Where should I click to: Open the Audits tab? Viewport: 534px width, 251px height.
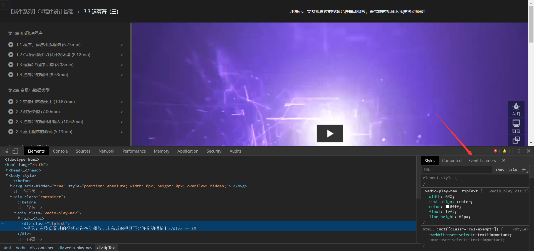click(x=236, y=151)
